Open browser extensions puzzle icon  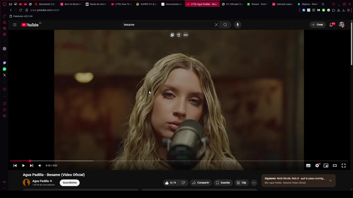click(x=333, y=10)
